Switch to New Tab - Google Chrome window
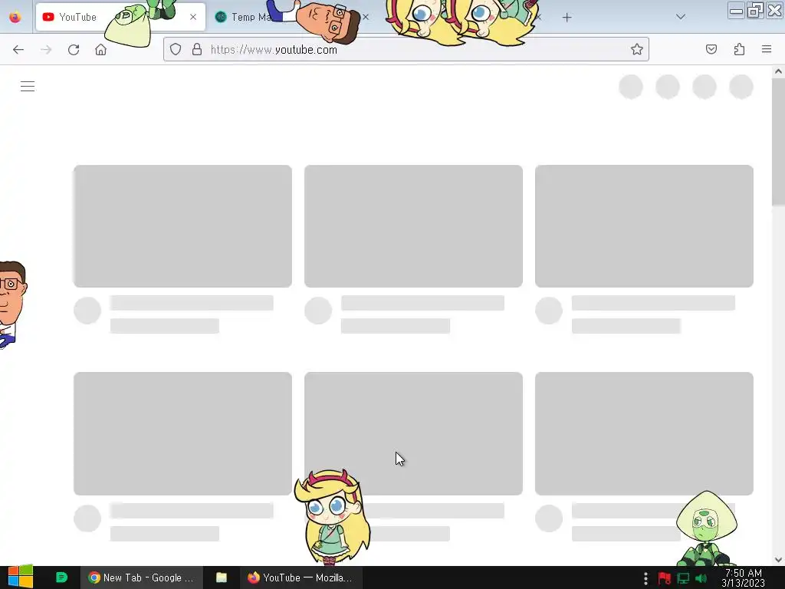The height and width of the screenshot is (589, 785). [x=141, y=577]
